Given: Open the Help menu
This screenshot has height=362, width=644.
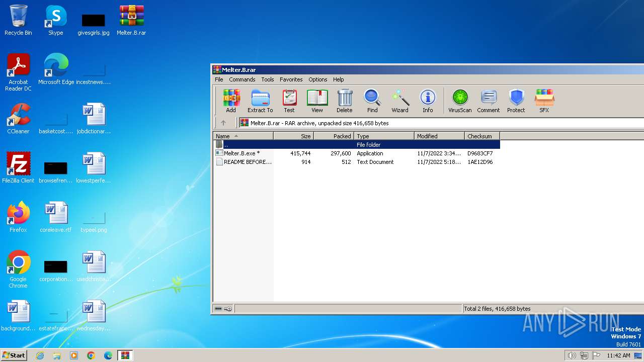Looking at the screenshot, I should coord(339,79).
